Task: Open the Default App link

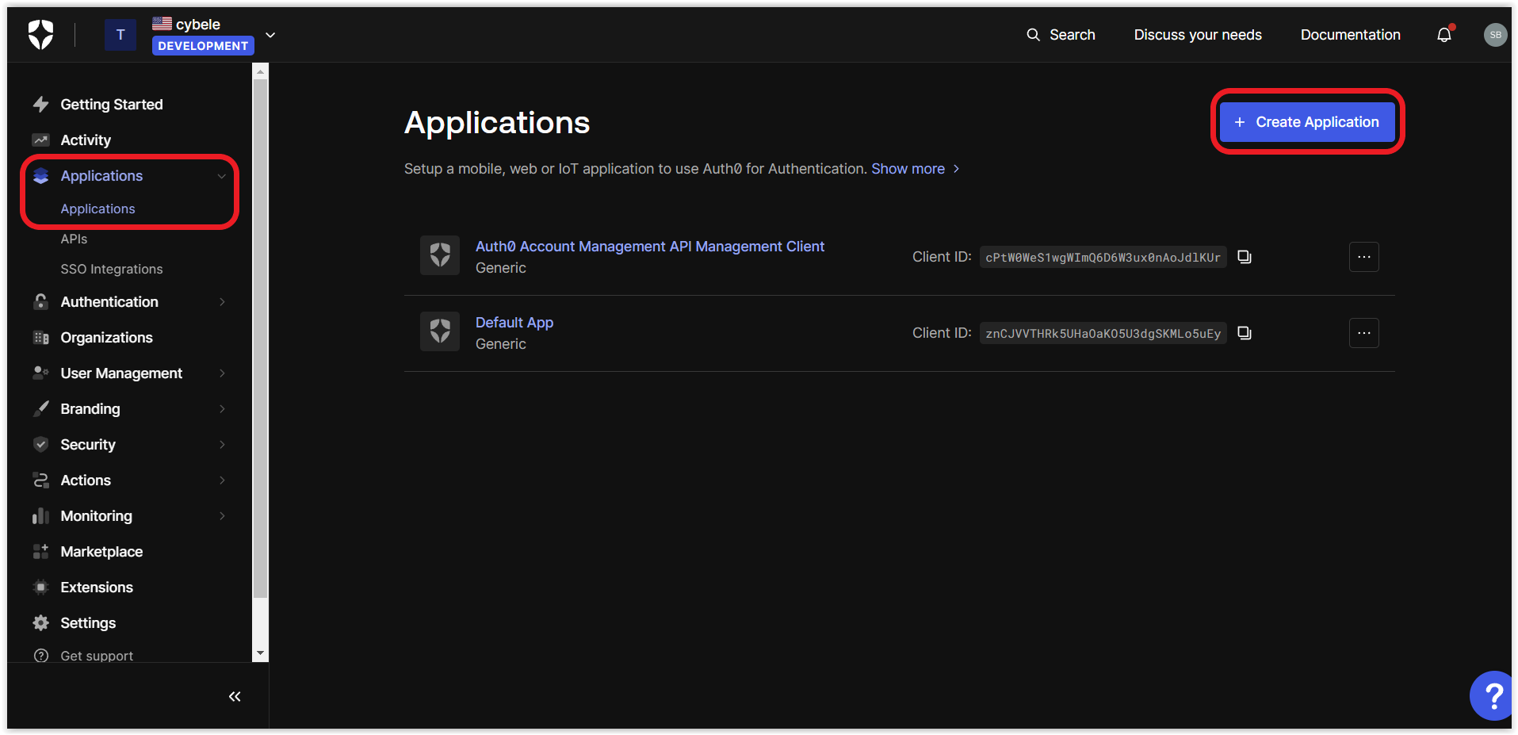Action: click(514, 323)
